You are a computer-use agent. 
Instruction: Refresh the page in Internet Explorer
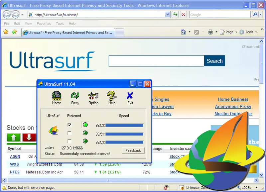(175, 15)
